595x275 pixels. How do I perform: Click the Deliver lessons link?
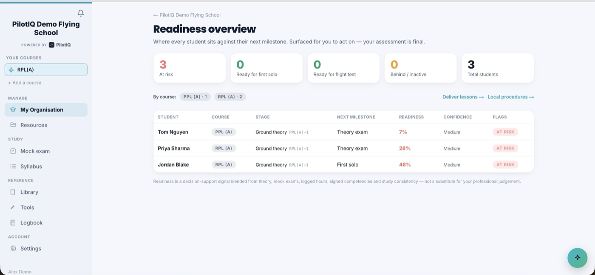pos(463,97)
